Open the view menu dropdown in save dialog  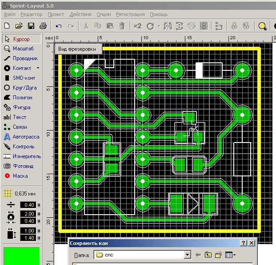[x=230, y=255]
